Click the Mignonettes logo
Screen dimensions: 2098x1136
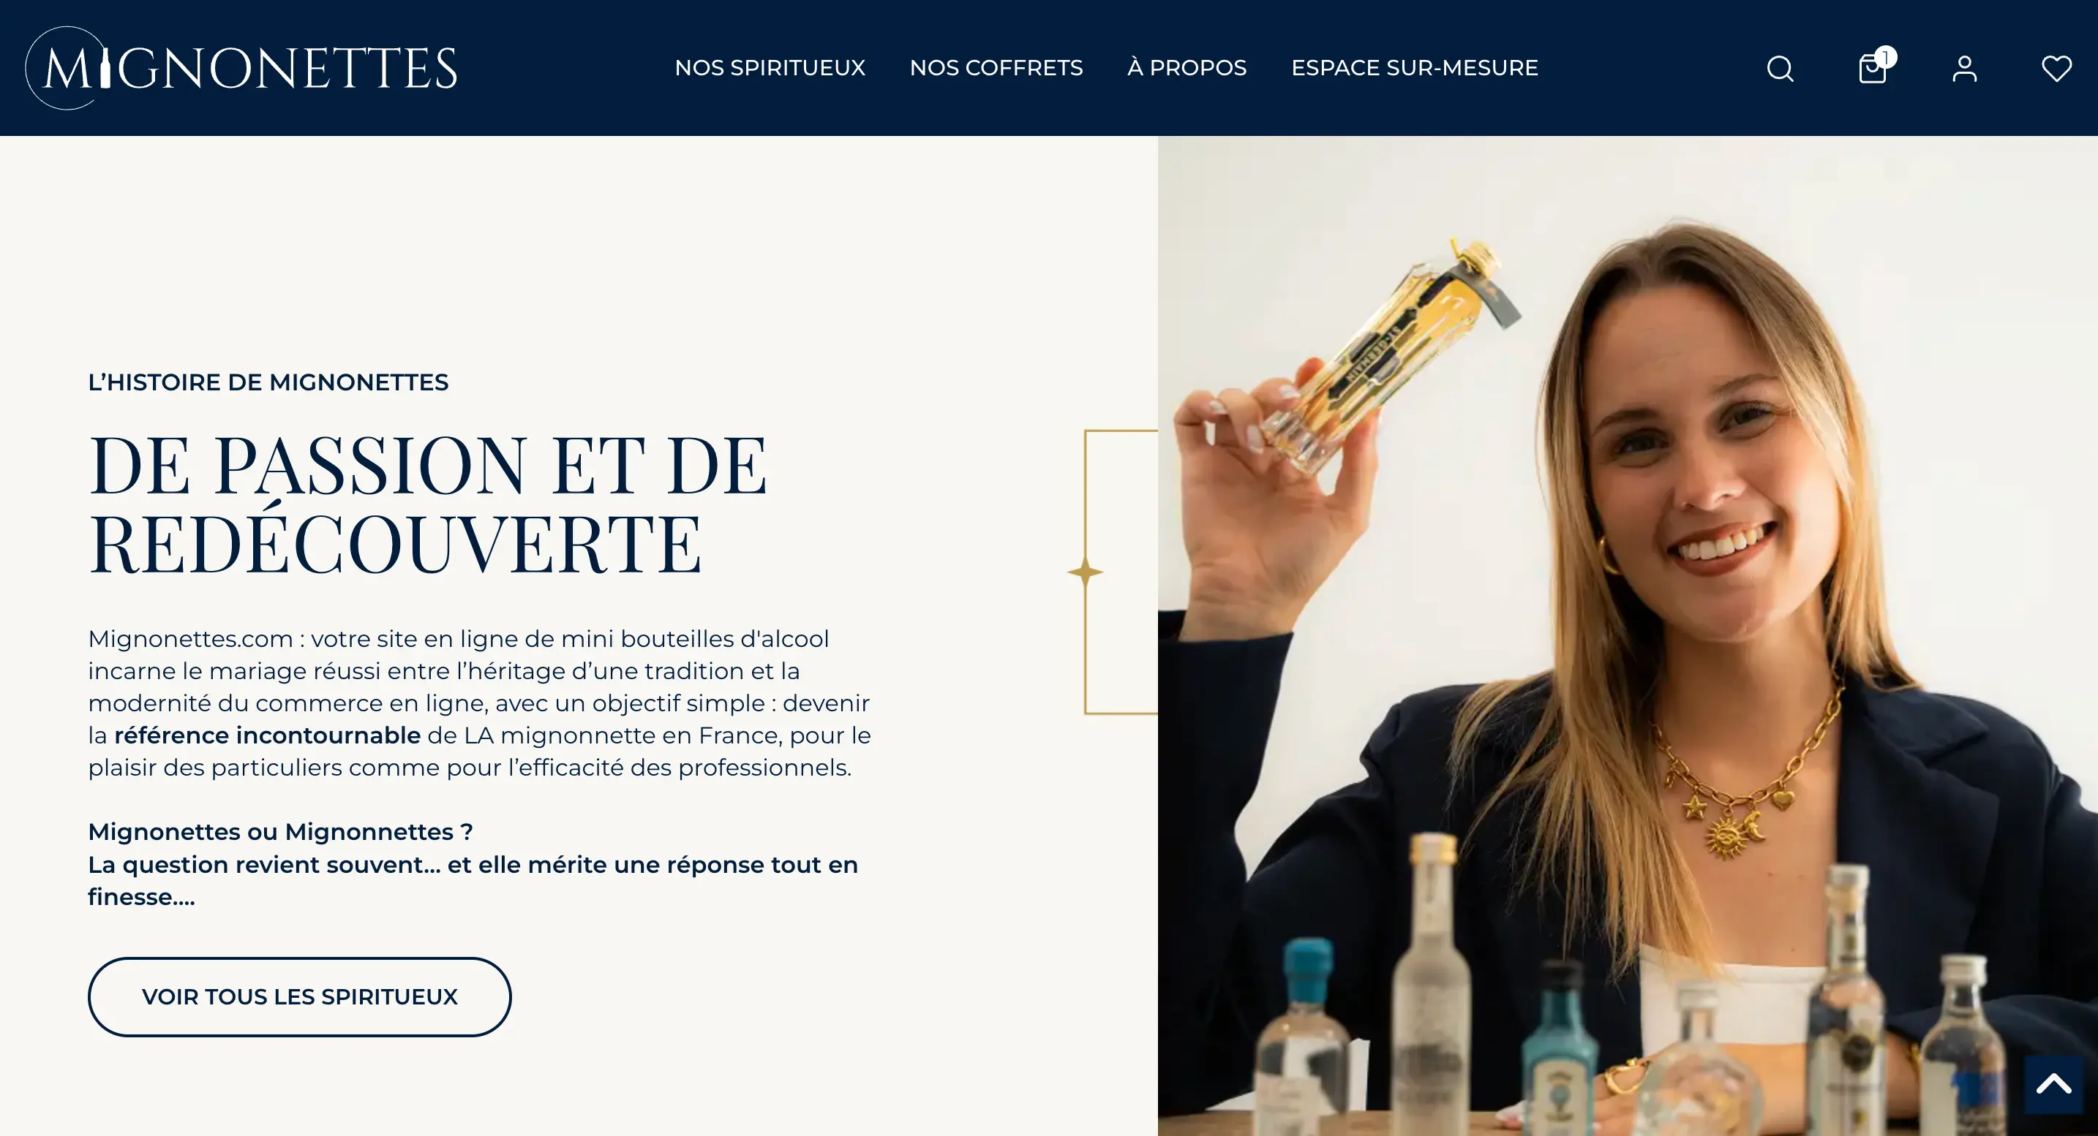coord(241,67)
